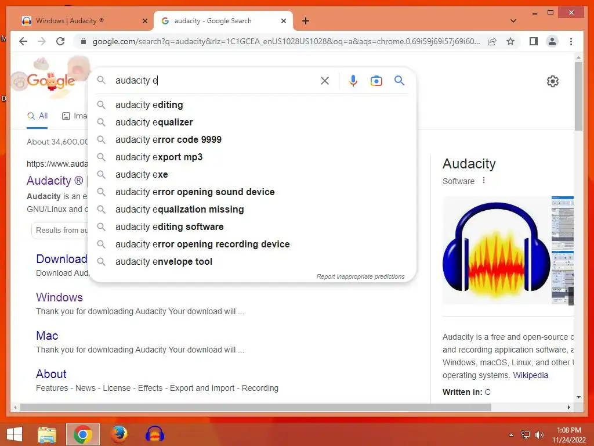Viewport: 594px width, 446px height.
Task: Choose suggestion audacity exe
Action: [x=252, y=174]
